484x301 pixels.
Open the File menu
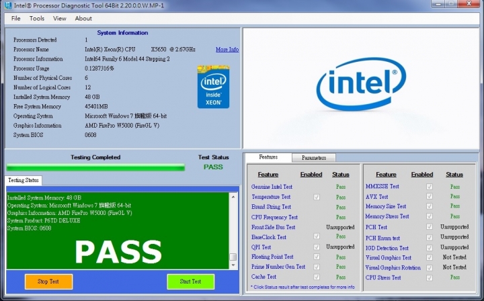tap(15, 19)
